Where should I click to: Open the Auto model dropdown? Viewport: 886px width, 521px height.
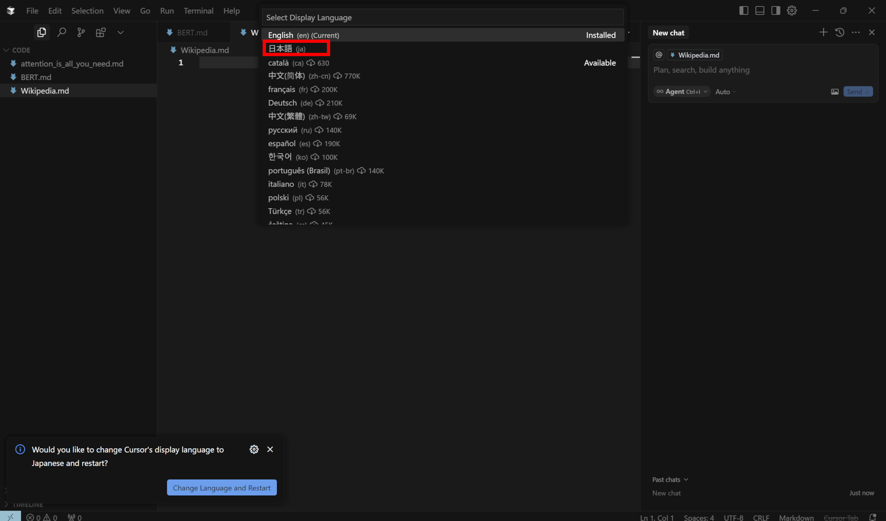click(x=725, y=92)
